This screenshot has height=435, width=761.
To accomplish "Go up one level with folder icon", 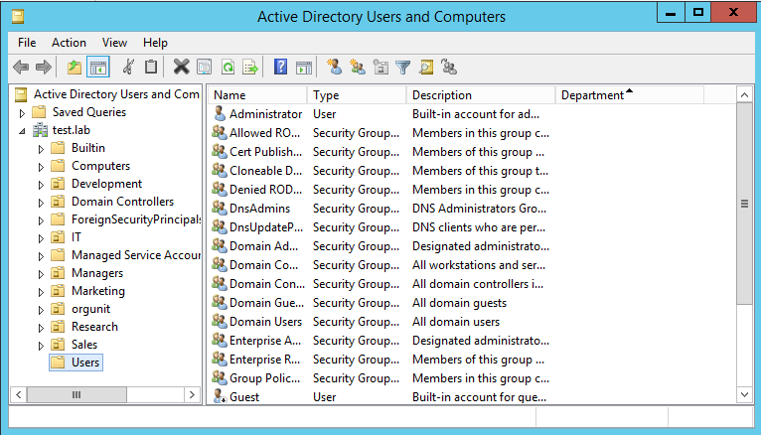I will tap(75, 67).
